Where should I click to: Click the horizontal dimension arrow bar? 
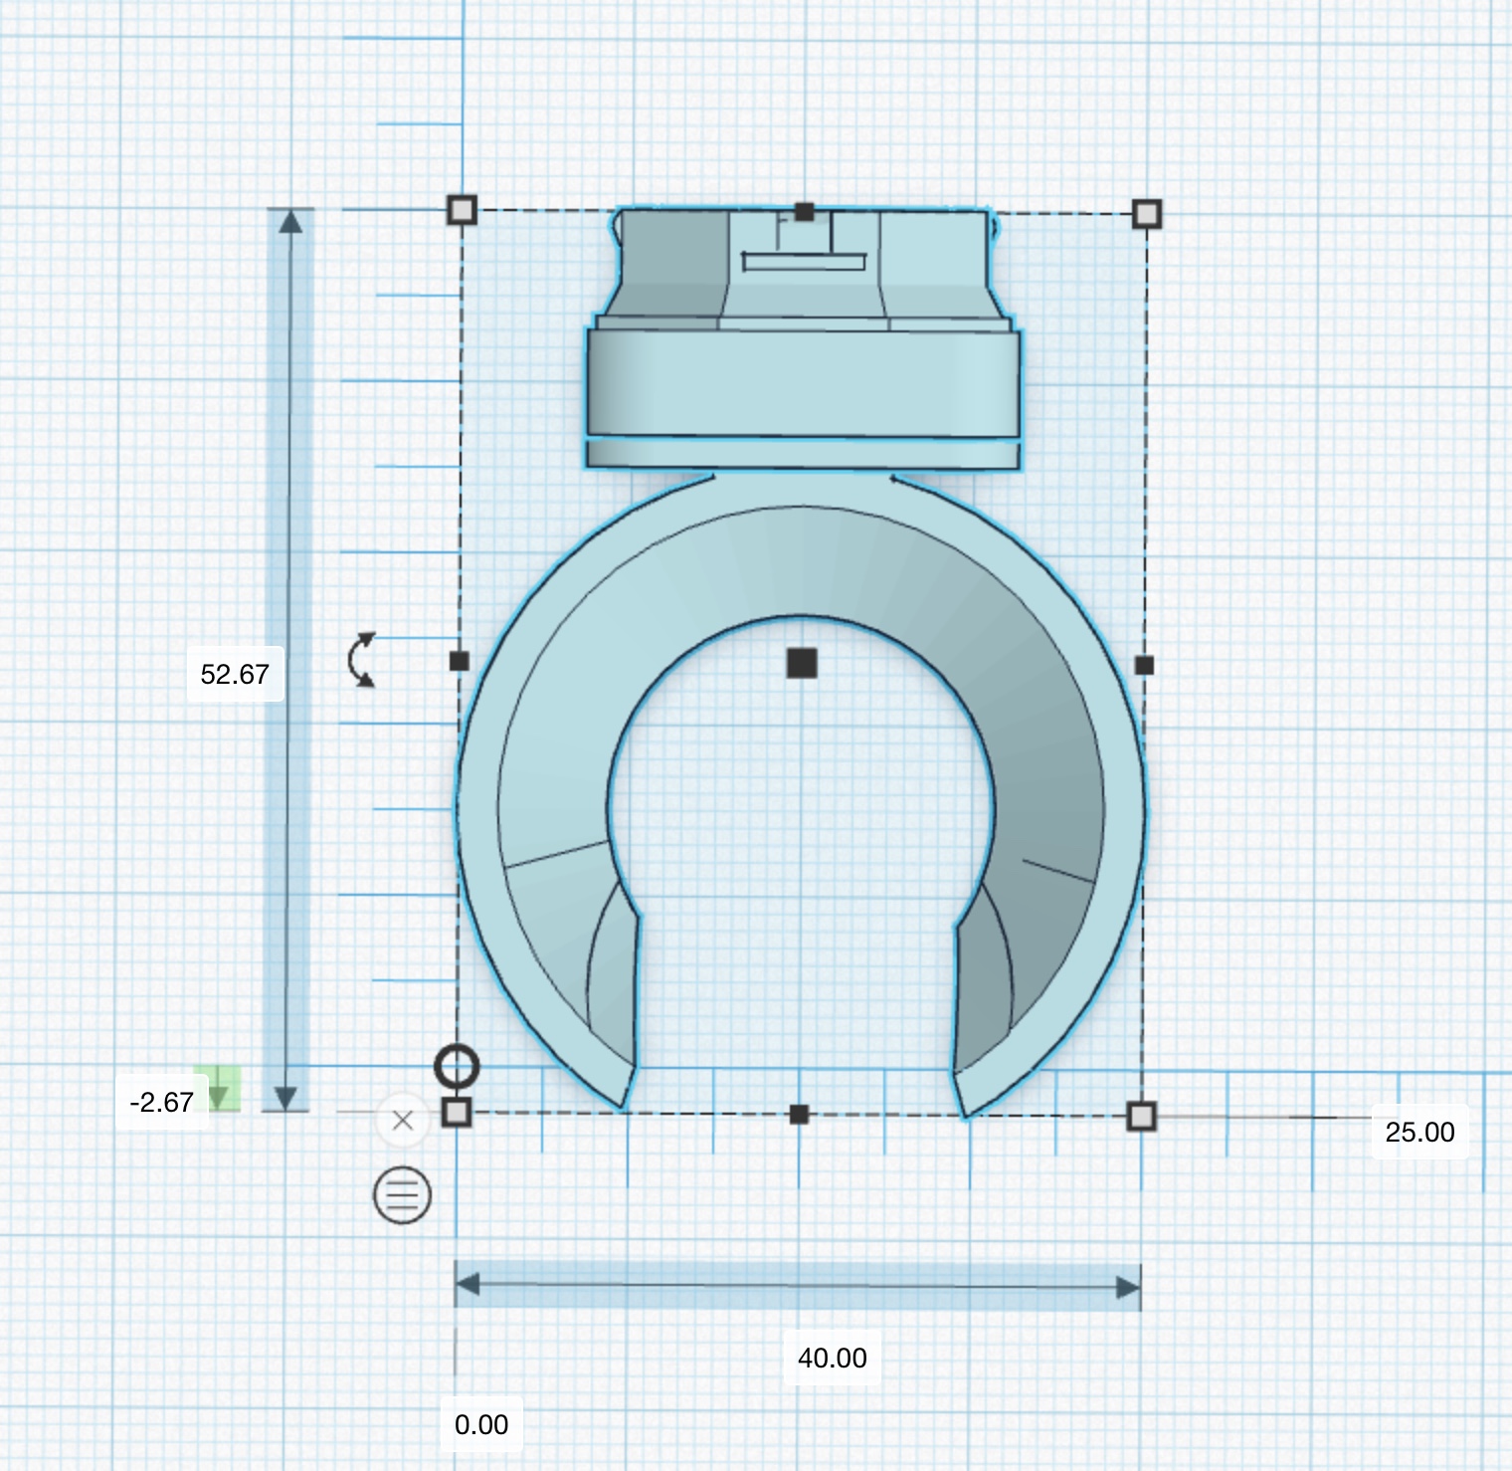[x=798, y=1287]
